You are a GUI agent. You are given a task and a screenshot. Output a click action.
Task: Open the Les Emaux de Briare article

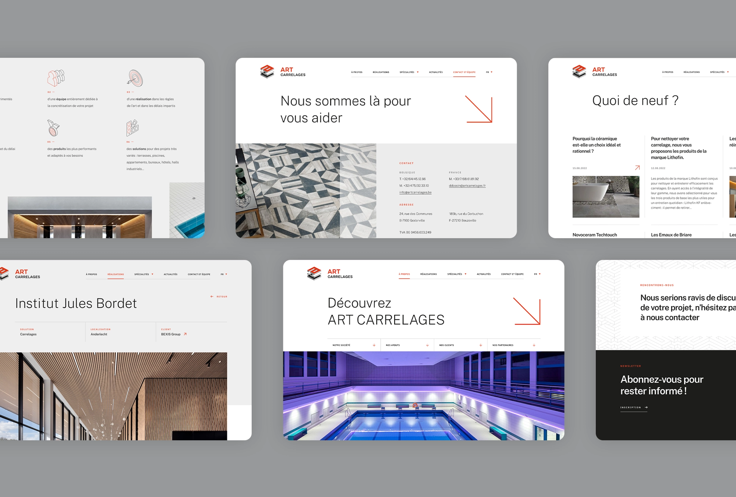[671, 235]
